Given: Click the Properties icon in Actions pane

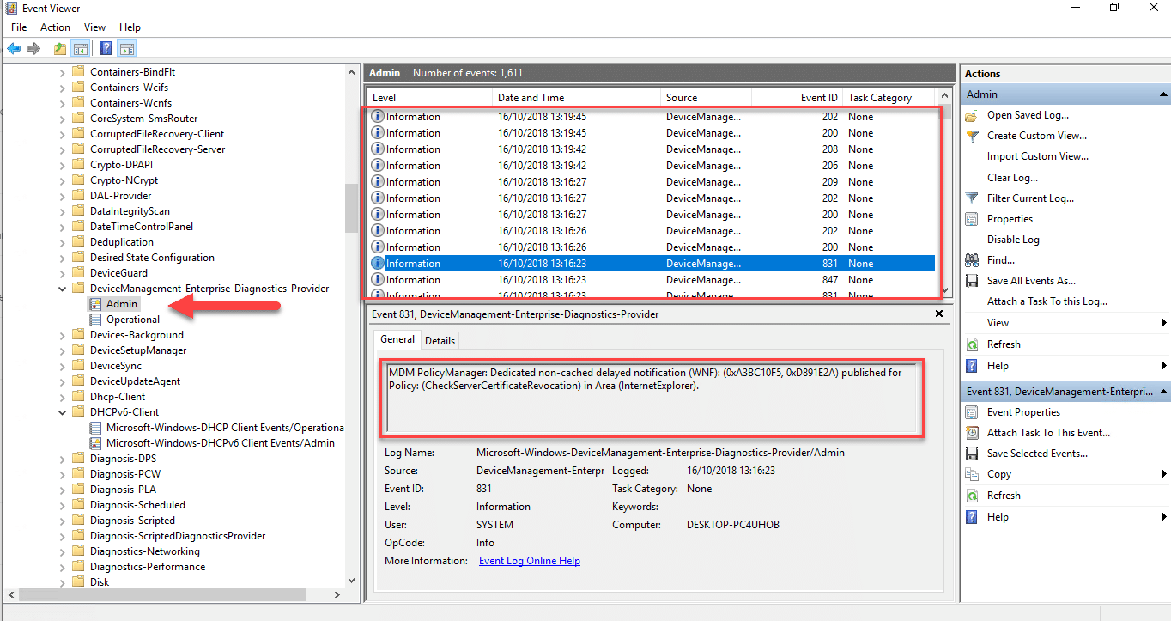Looking at the screenshot, I should pos(972,219).
